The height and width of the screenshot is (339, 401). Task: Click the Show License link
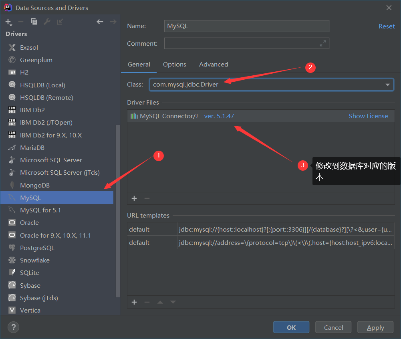click(368, 116)
